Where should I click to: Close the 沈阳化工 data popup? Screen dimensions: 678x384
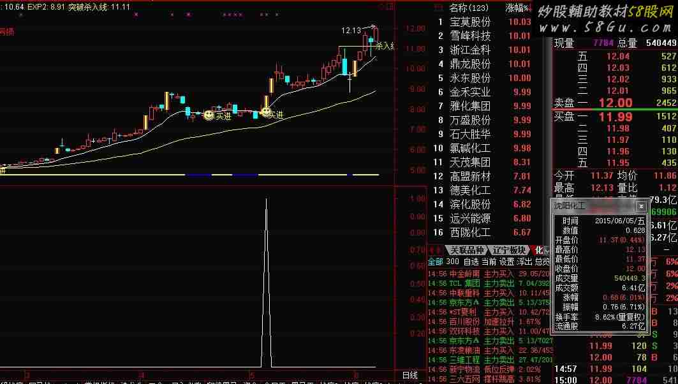[x=641, y=207]
